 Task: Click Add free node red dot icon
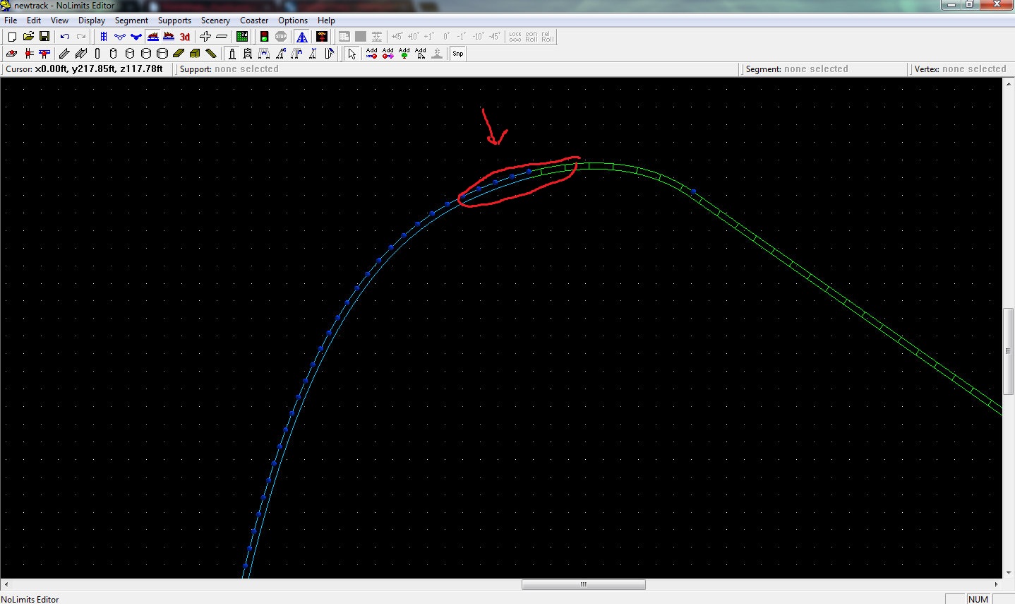[371, 54]
